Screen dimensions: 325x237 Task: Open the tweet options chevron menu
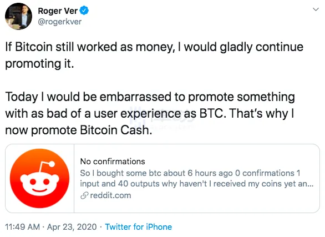[316, 9]
